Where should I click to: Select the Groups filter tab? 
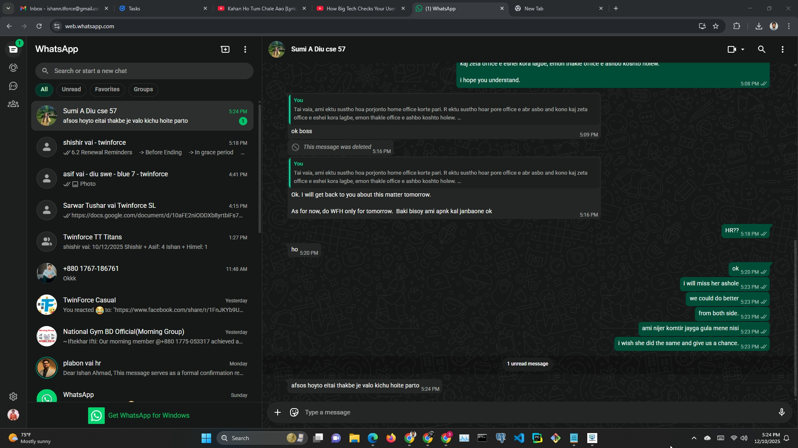[x=143, y=89]
